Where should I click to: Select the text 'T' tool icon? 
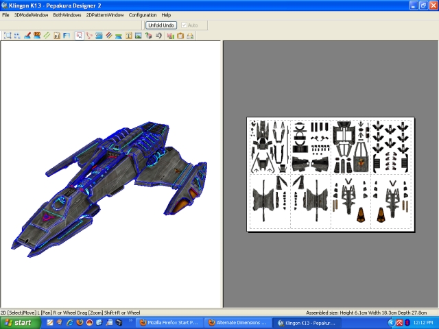click(x=128, y=36)
